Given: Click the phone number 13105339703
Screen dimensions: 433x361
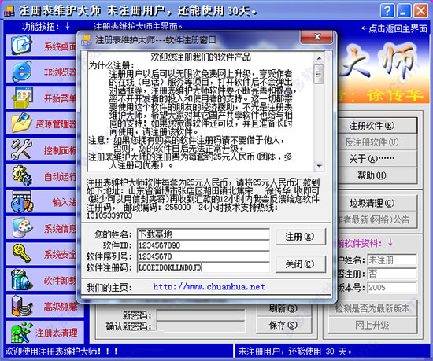Looking at the screenshot, I should [109, 215].
